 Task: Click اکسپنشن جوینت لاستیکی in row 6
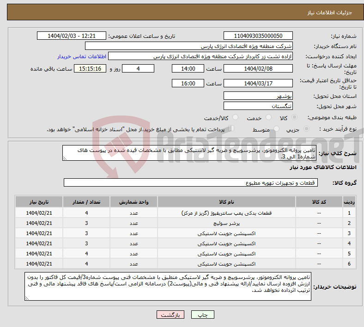(226, 264)
